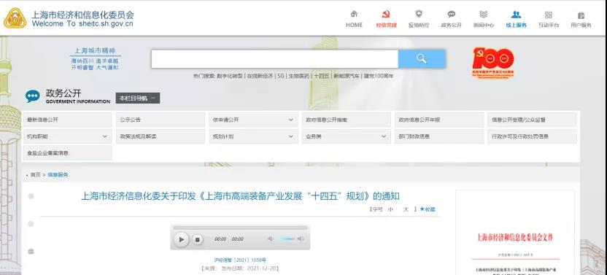Open 政务公开 speech bubble in top nav

[x=452, y=15]
